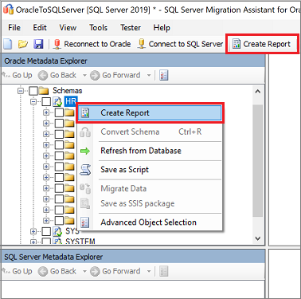Viewport: 301px width, 299px height.
Task: Click the Save as SSIS package icon
Action: (85, 204)
